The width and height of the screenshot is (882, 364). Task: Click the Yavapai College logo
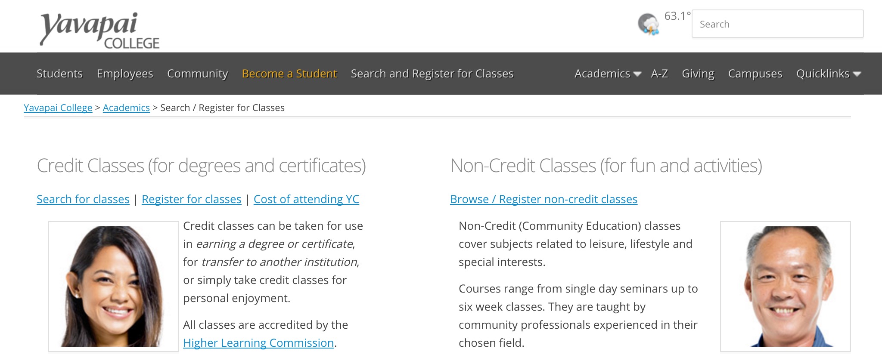point(99,30)
